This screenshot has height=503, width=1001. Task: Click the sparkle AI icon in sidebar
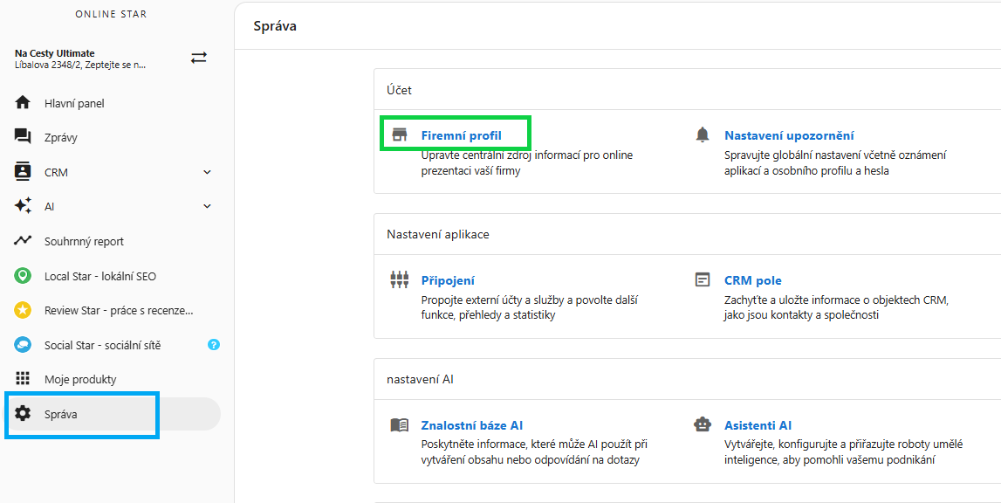click(23, 206)
